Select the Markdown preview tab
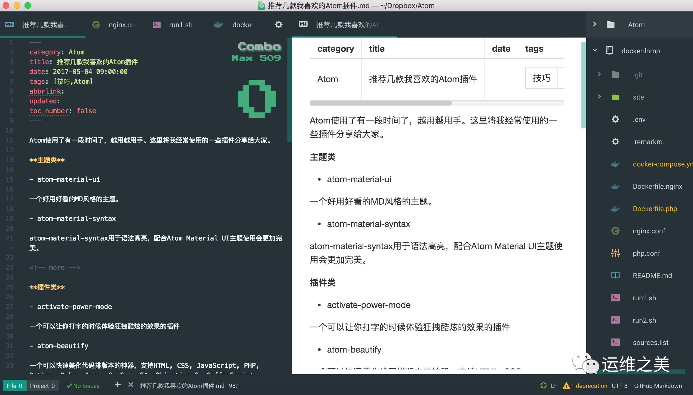 tap(344, 25)
